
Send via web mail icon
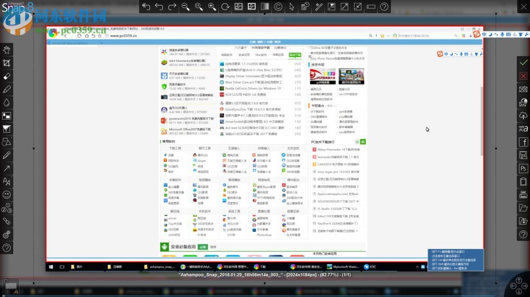pyautogui.click(x=523, y=102)
